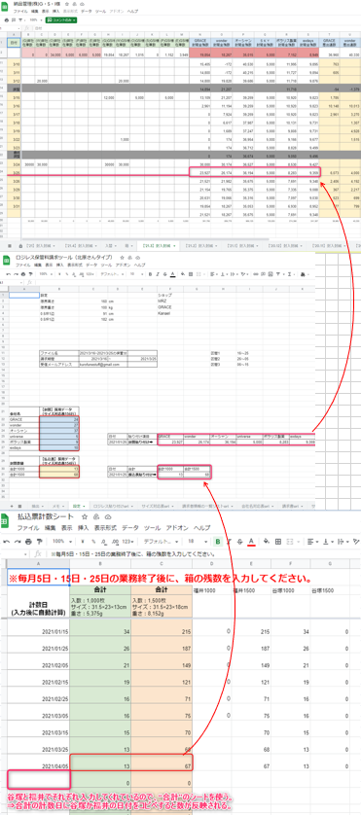Open the 100% zoom dropdown in 払込票計数シート
Screen dimensions: 361x815
pos(61,541)
